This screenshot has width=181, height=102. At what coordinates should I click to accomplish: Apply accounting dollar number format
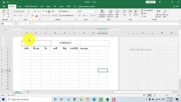coord(80,16)
